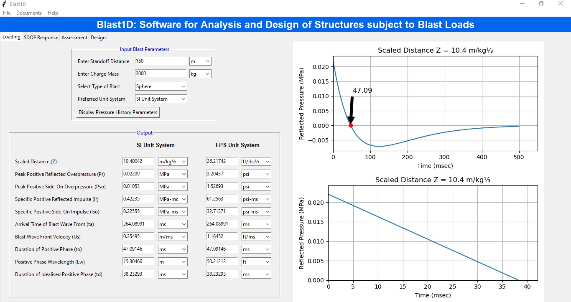Open SI MPa dropdown for Side-On Overpressure
571x302 pixels.
(x=173, y=187)
